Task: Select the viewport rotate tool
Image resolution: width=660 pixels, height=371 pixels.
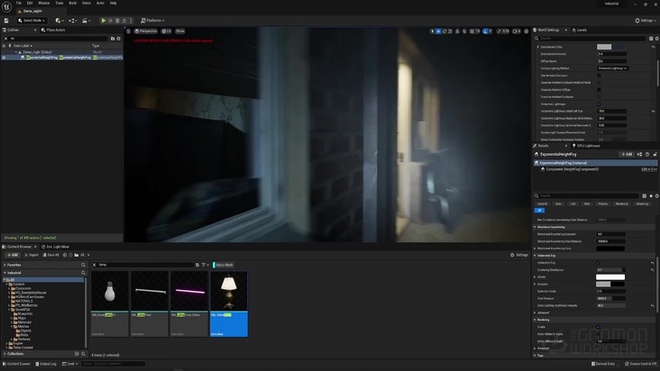Action: click(445, 32)
